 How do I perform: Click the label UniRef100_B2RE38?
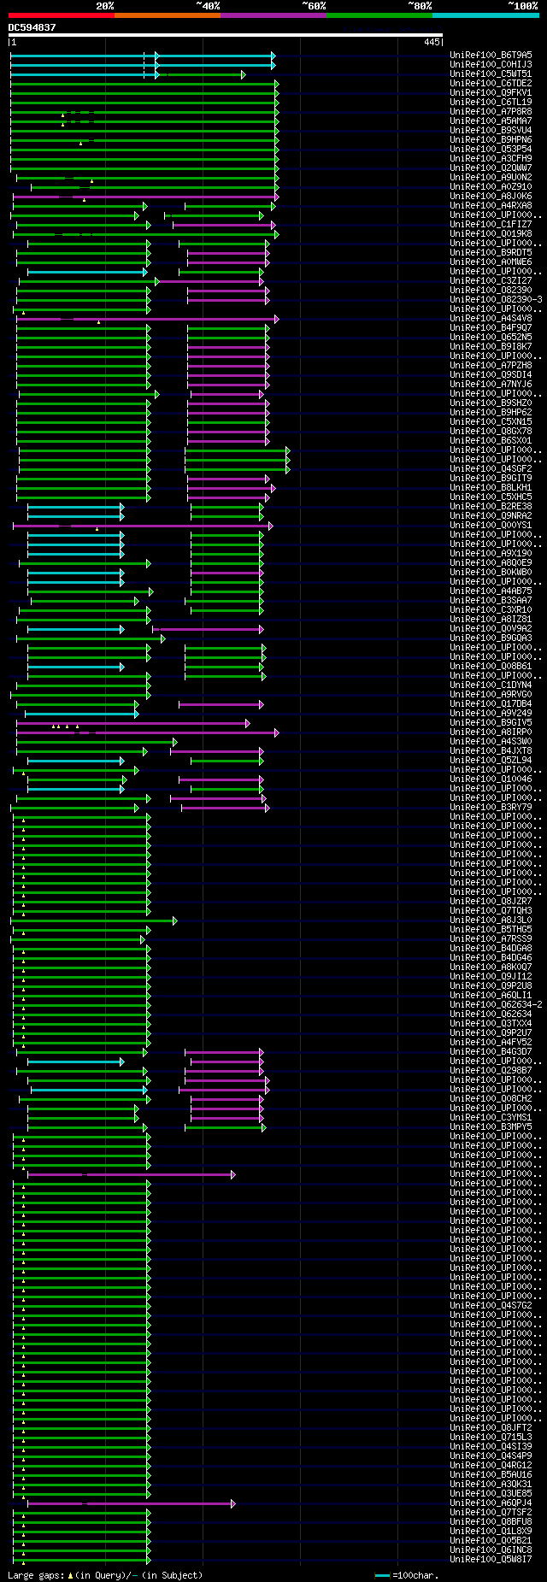point(491,506)
